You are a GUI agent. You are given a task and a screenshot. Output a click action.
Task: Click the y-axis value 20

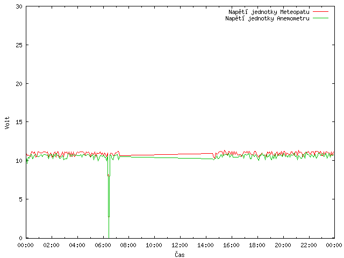click(x=19, y=84)
